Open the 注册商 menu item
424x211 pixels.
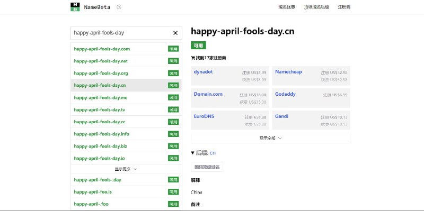344,7
